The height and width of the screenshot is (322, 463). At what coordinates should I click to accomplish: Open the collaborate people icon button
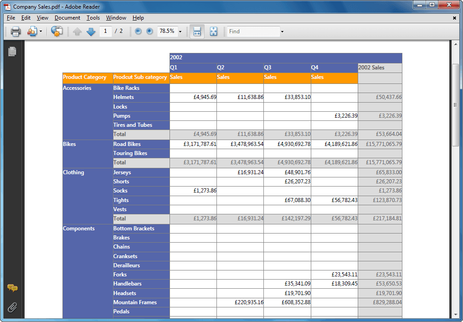click(32, 31)
